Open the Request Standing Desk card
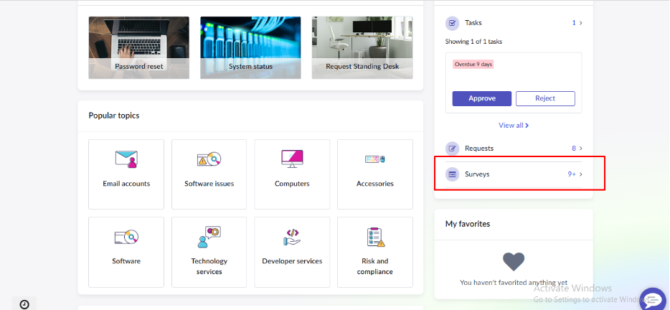This screenshot has width=670, height=310. point(362,47)
